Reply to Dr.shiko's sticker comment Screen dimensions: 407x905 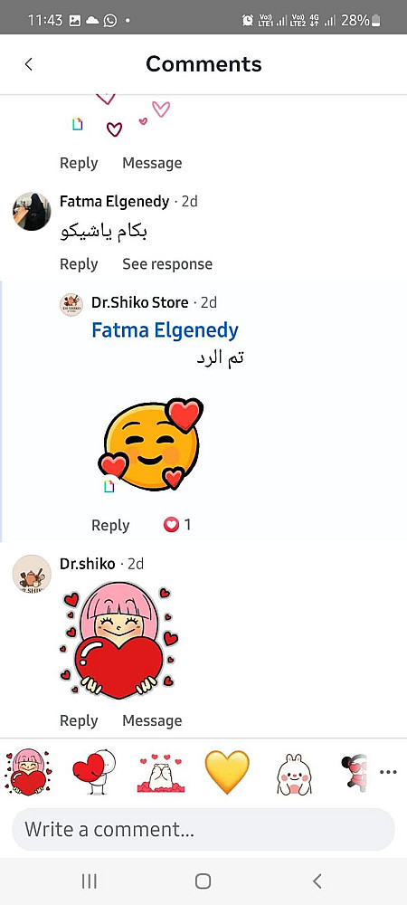tap(79, 720)
